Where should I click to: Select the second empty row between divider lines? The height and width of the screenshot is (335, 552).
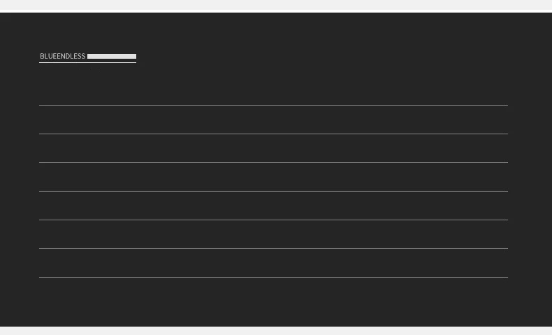point(273,148)
